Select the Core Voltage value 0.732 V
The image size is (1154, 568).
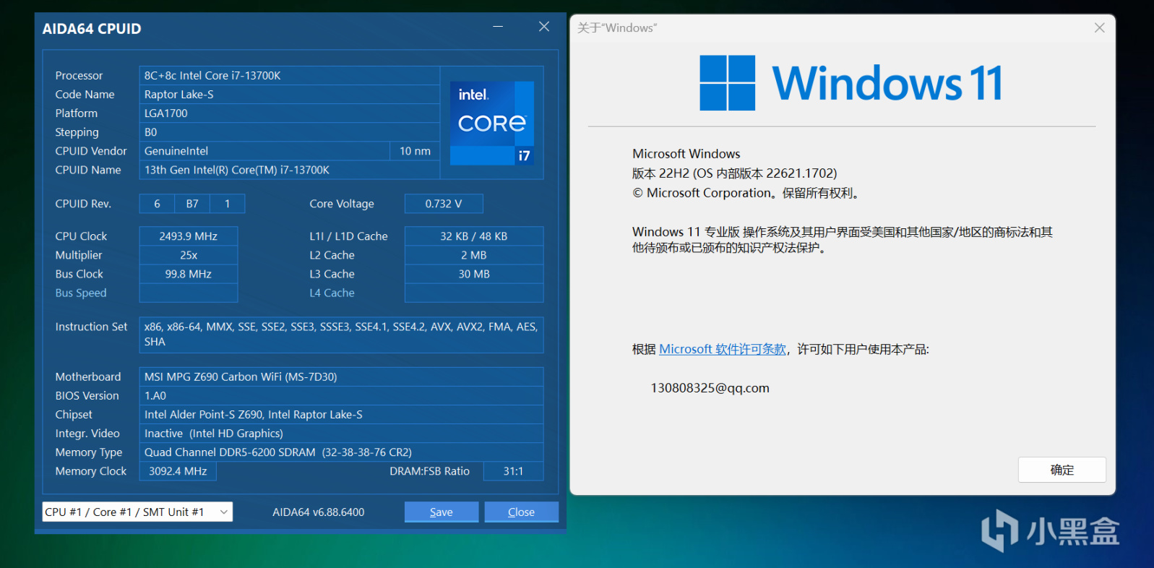444,204
